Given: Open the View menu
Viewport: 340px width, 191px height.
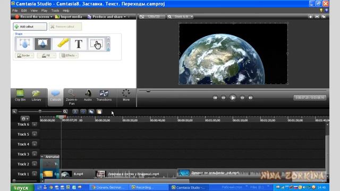Looking at the screenshot, I should (34, 11).
